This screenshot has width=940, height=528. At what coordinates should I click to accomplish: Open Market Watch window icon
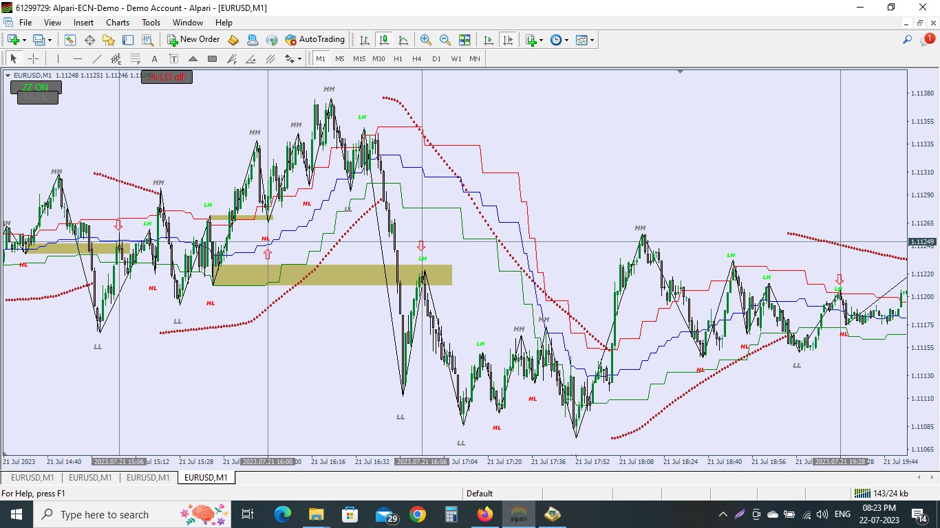pyautogui.click(x=70, y=40)
